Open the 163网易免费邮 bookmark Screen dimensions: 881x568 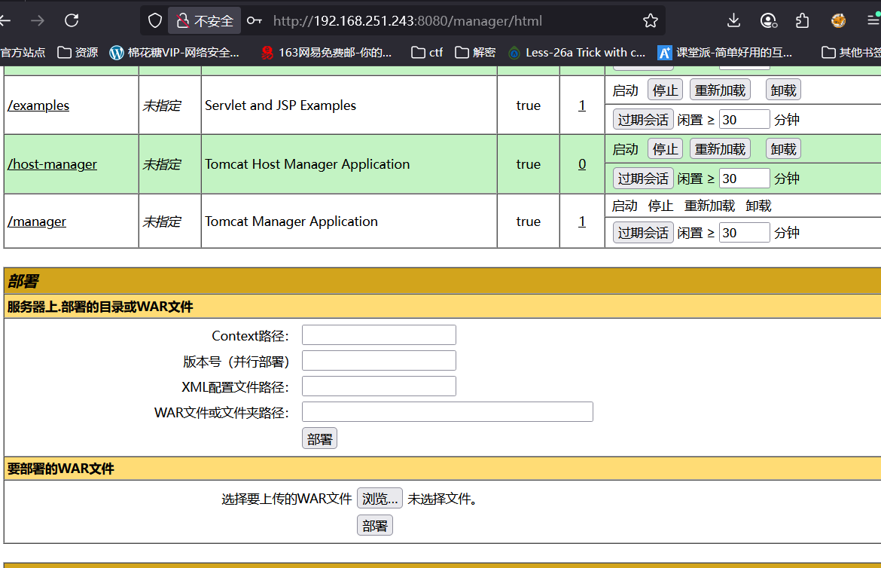[327, 52]
